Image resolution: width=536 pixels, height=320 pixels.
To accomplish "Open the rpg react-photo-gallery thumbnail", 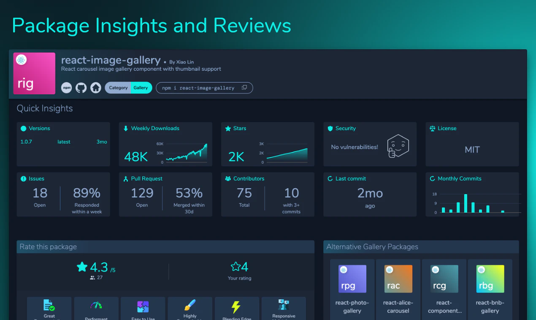I will coord(352,279).
